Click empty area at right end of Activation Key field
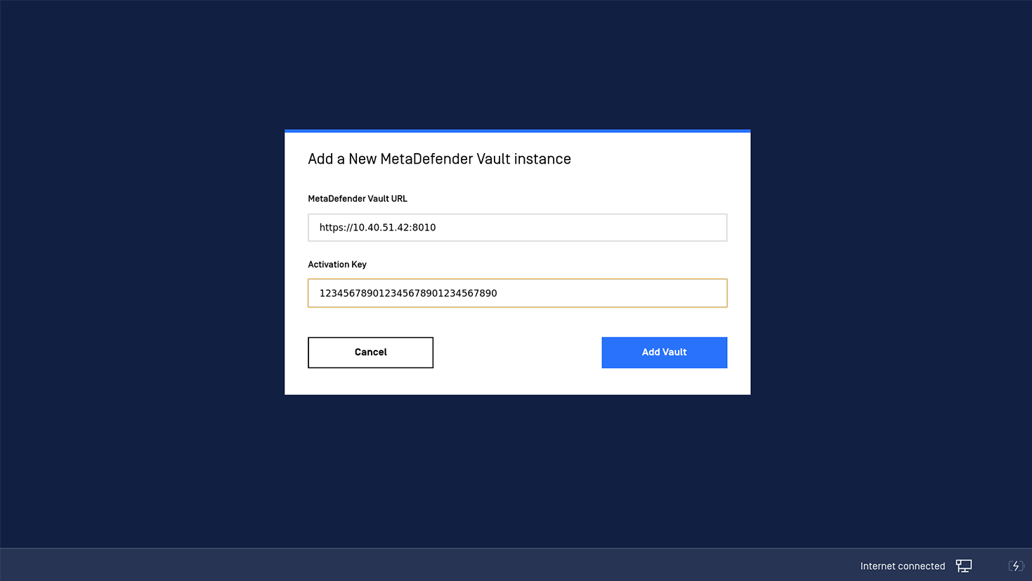 point(632,293)
